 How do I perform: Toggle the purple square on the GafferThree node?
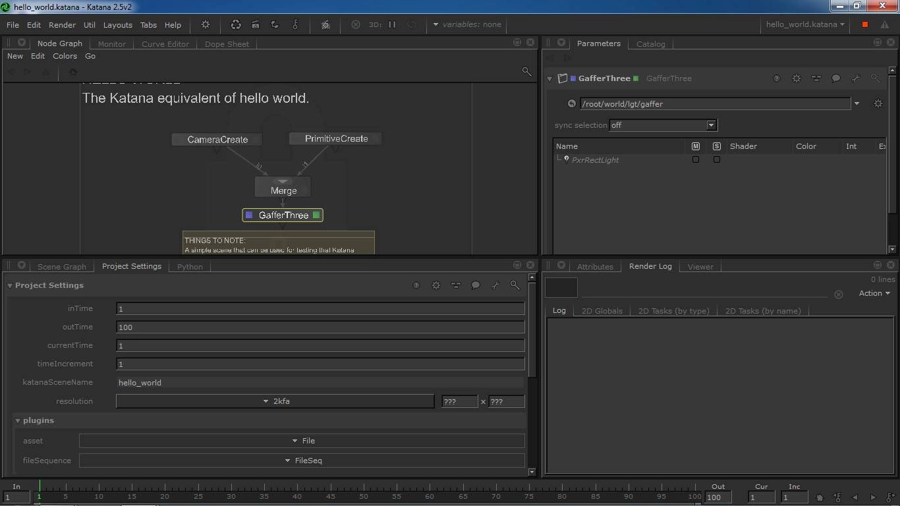(249, 215)
